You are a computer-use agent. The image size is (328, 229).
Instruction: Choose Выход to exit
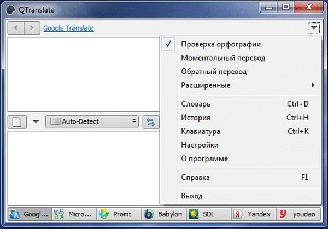click(241, 196)
